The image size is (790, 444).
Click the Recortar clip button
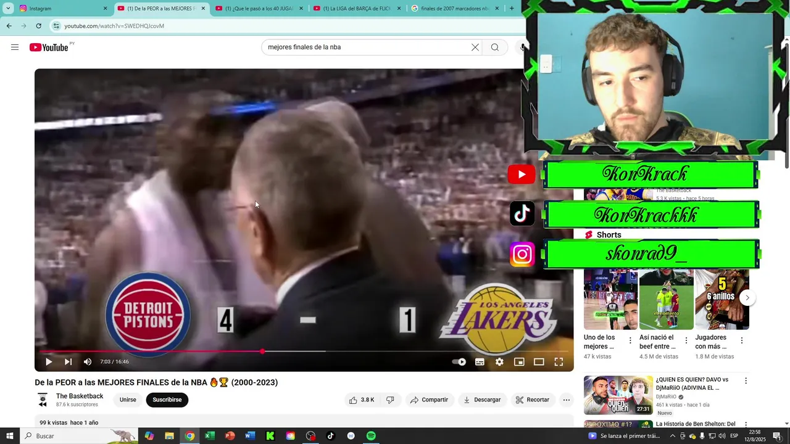532,400
